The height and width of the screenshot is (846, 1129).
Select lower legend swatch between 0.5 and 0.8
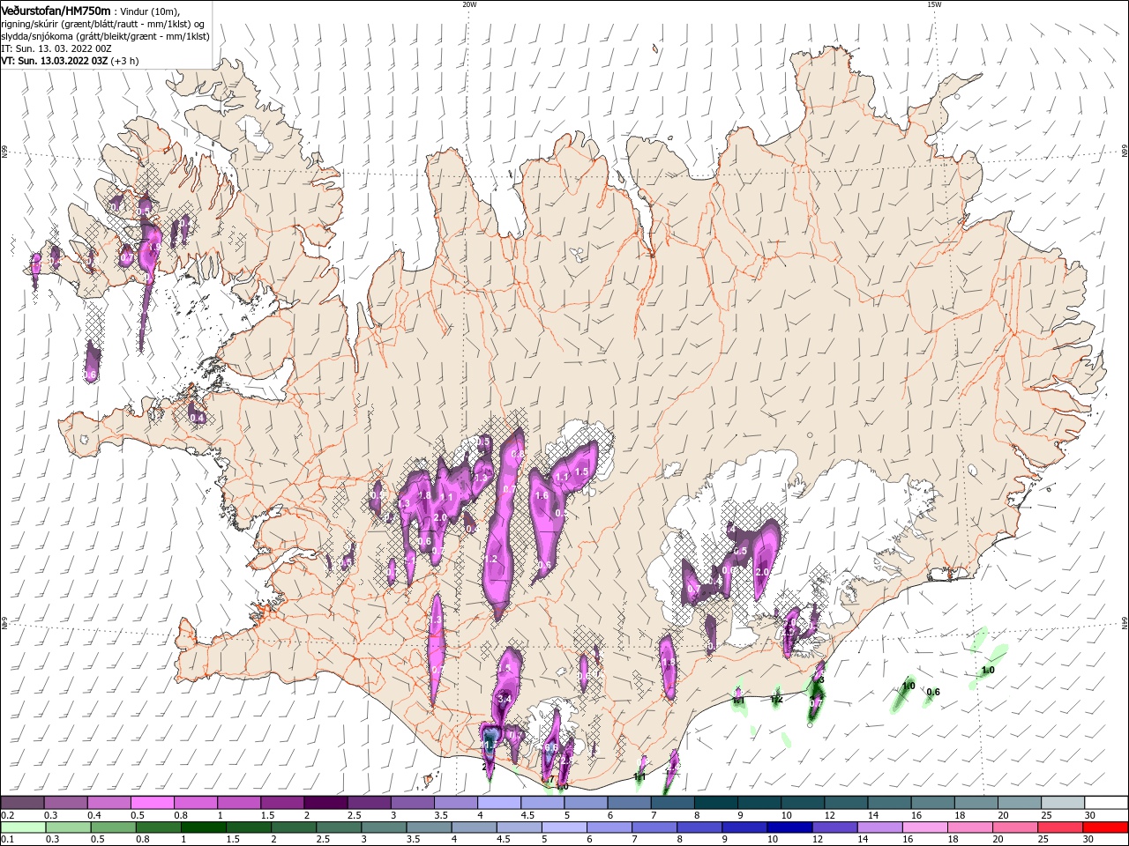114,827
